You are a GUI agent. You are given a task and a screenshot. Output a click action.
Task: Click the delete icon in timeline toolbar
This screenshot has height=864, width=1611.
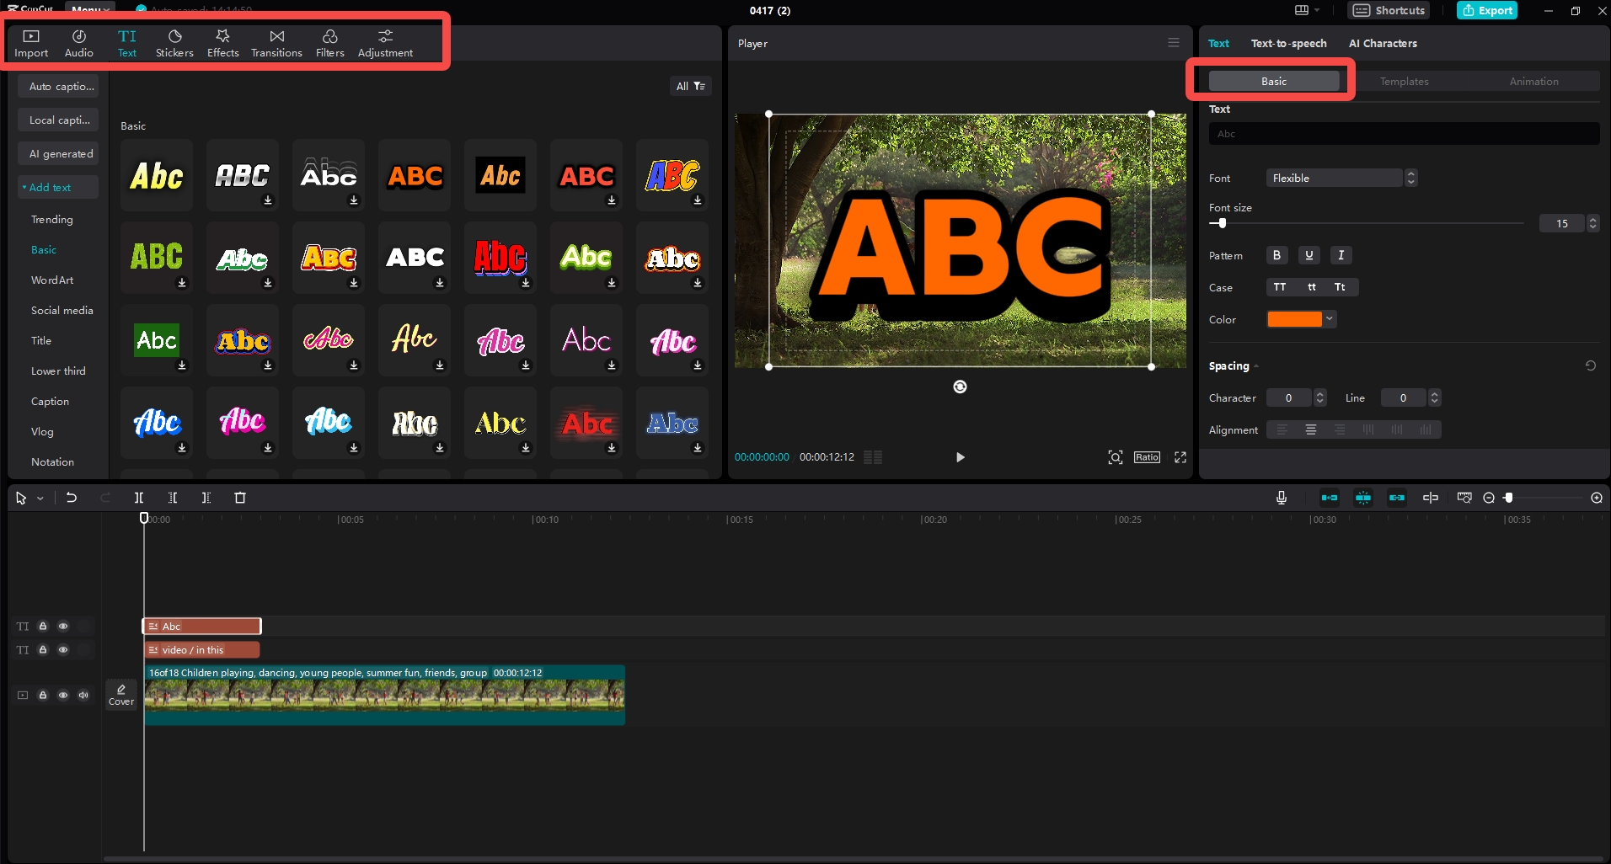click(x=239, y=498)
